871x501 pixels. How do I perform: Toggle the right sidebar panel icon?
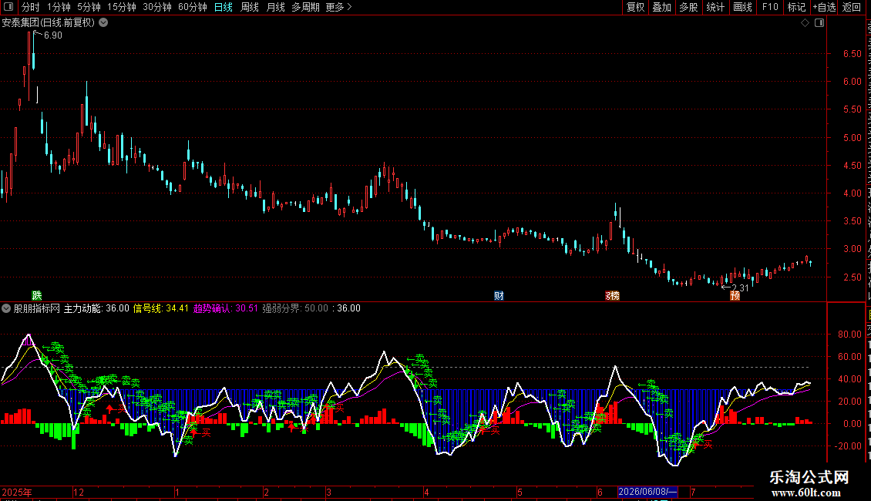[819, 23]
